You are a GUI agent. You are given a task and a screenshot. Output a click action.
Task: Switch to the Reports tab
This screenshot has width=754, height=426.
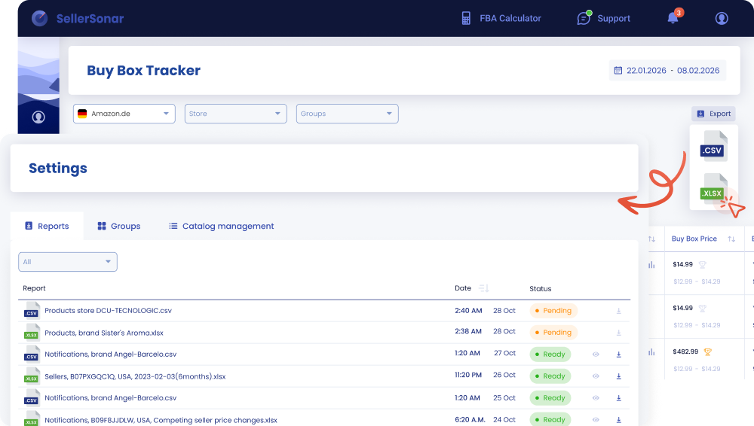47,227
